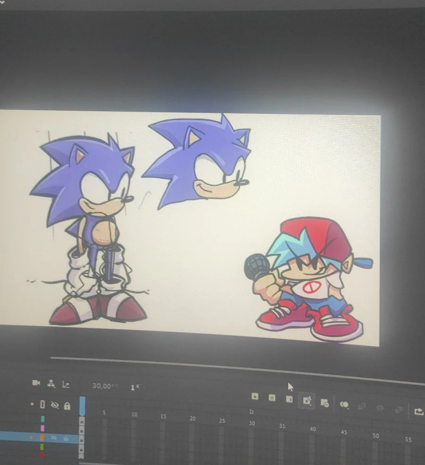Select frame 5 on the timeline ruler
This screenshot has width=425, height=465.
[104, 413]
